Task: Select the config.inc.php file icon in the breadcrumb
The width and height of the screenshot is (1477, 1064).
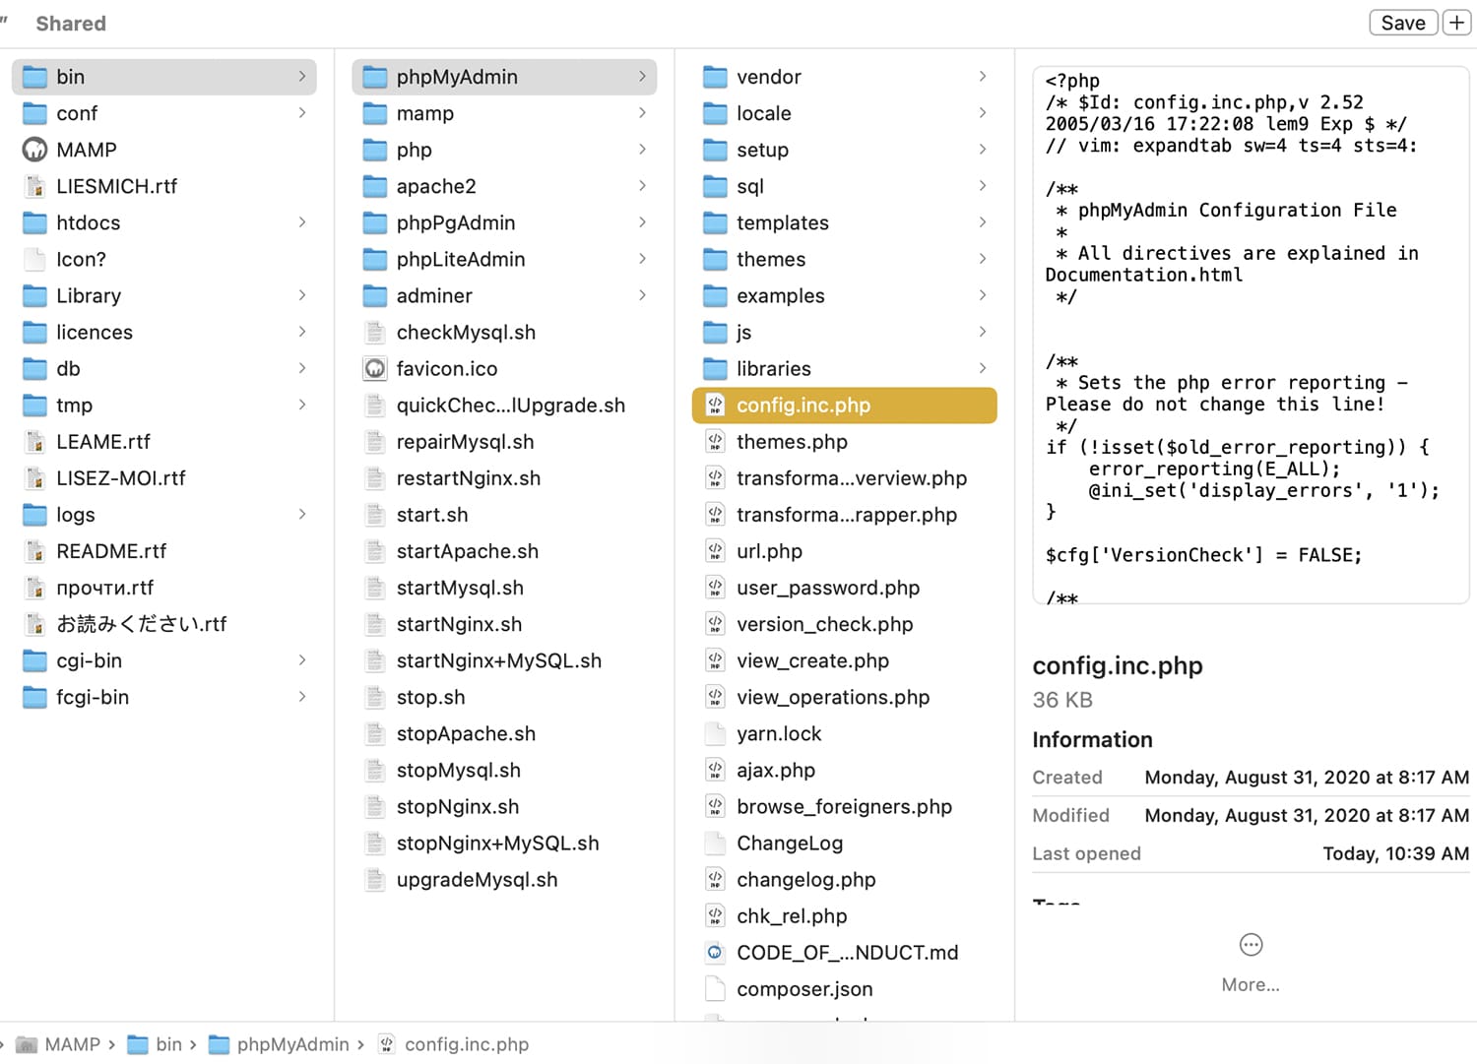Action: (x=386, y=1044)
